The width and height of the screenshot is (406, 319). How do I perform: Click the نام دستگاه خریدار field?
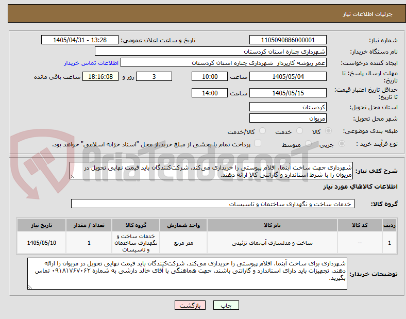tap(211, 51)
